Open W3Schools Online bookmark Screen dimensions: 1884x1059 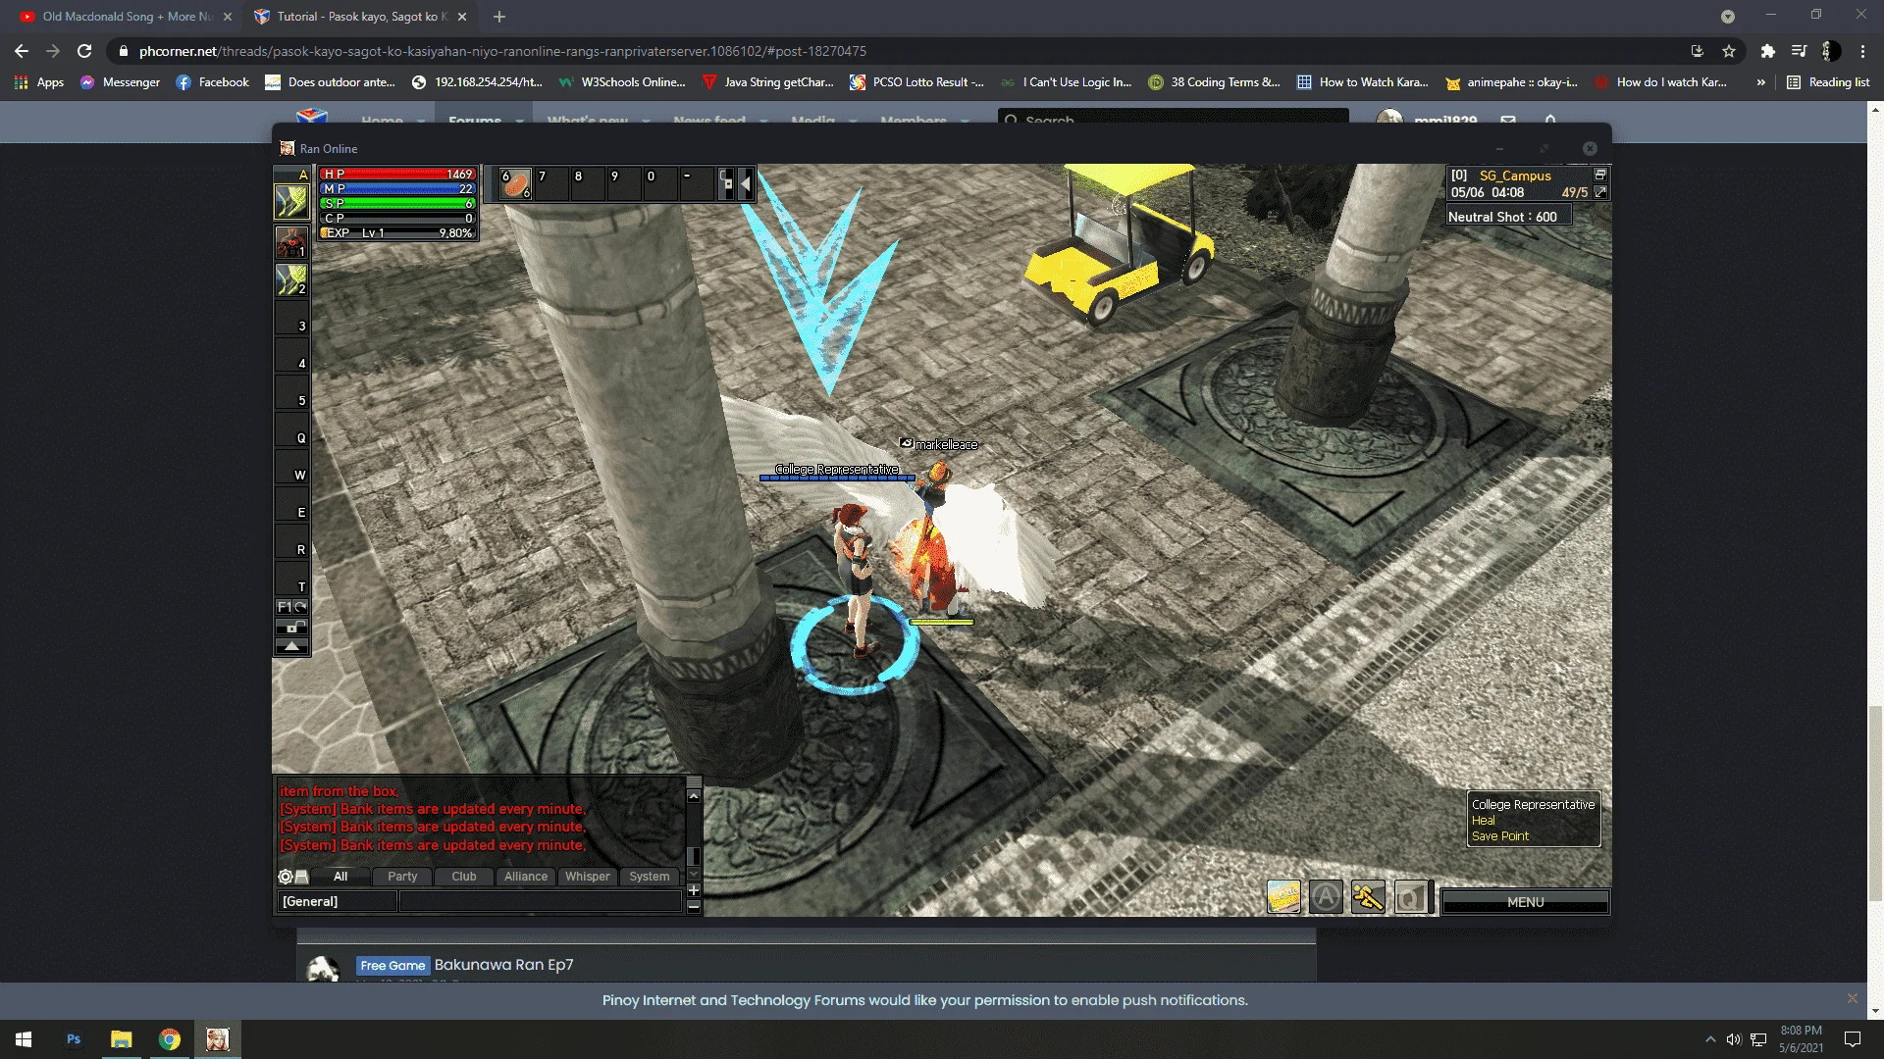(x=622, y=82)
